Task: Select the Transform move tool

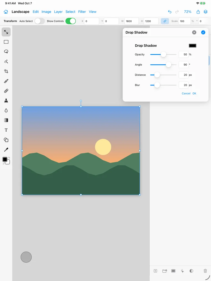Action: click(x=6, y=32)
